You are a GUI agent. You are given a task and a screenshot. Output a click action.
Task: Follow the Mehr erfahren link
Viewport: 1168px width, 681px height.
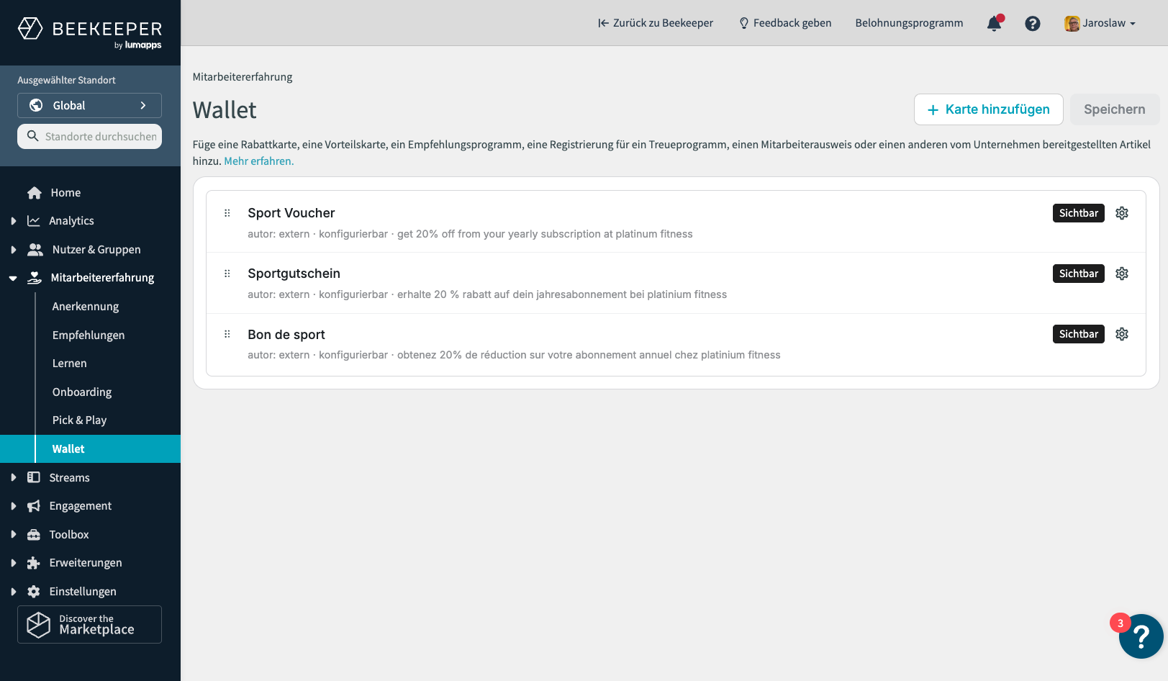tap(259, 161)
